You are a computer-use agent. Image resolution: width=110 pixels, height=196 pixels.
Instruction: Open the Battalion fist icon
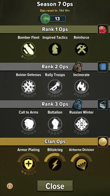coord(55,124)
